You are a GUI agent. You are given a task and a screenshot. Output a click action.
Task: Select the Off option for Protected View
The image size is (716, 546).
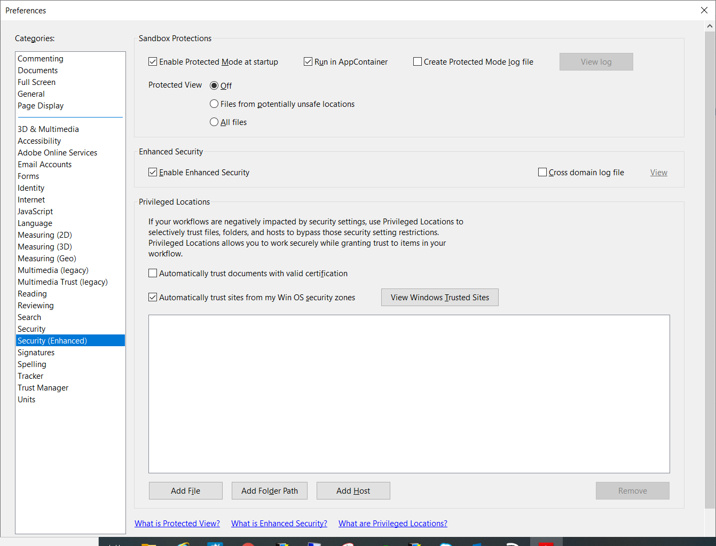click(x=214, y=85)
